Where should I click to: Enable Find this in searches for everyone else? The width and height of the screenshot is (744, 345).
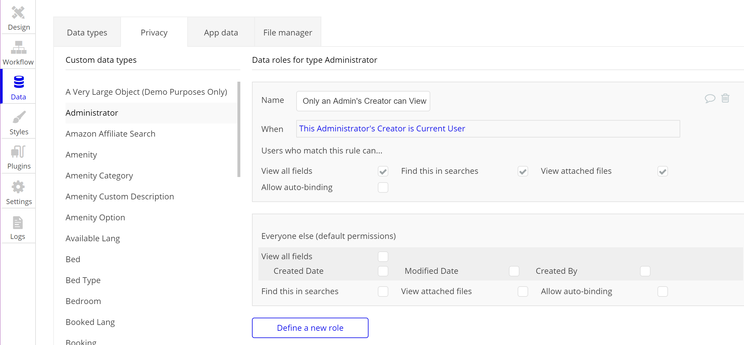coord(383,292)
